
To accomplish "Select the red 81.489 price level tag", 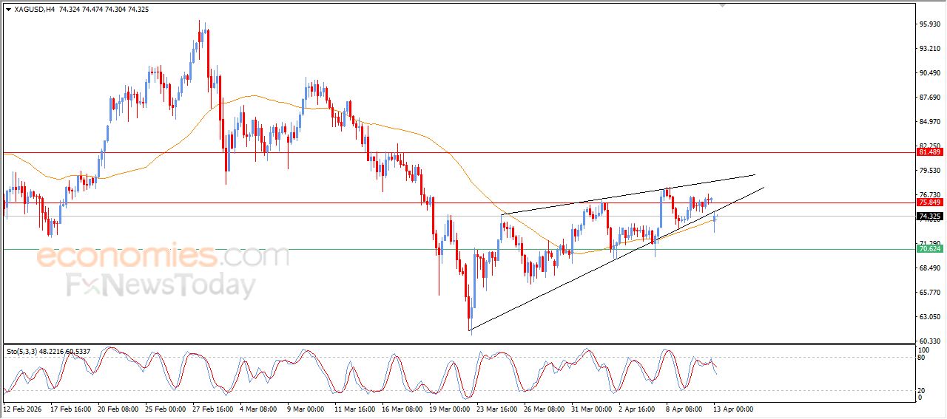I will click(929, 152).
